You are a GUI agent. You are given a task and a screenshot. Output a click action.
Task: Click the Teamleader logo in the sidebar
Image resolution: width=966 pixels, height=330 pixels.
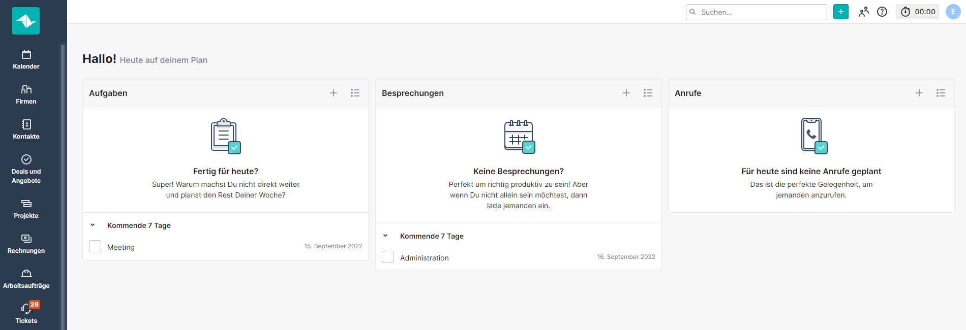click(26, 21)
